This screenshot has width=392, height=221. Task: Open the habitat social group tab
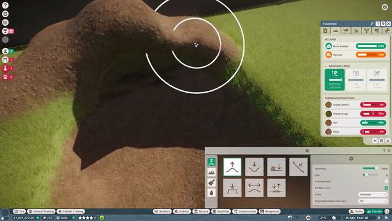(x=366, y=31)
